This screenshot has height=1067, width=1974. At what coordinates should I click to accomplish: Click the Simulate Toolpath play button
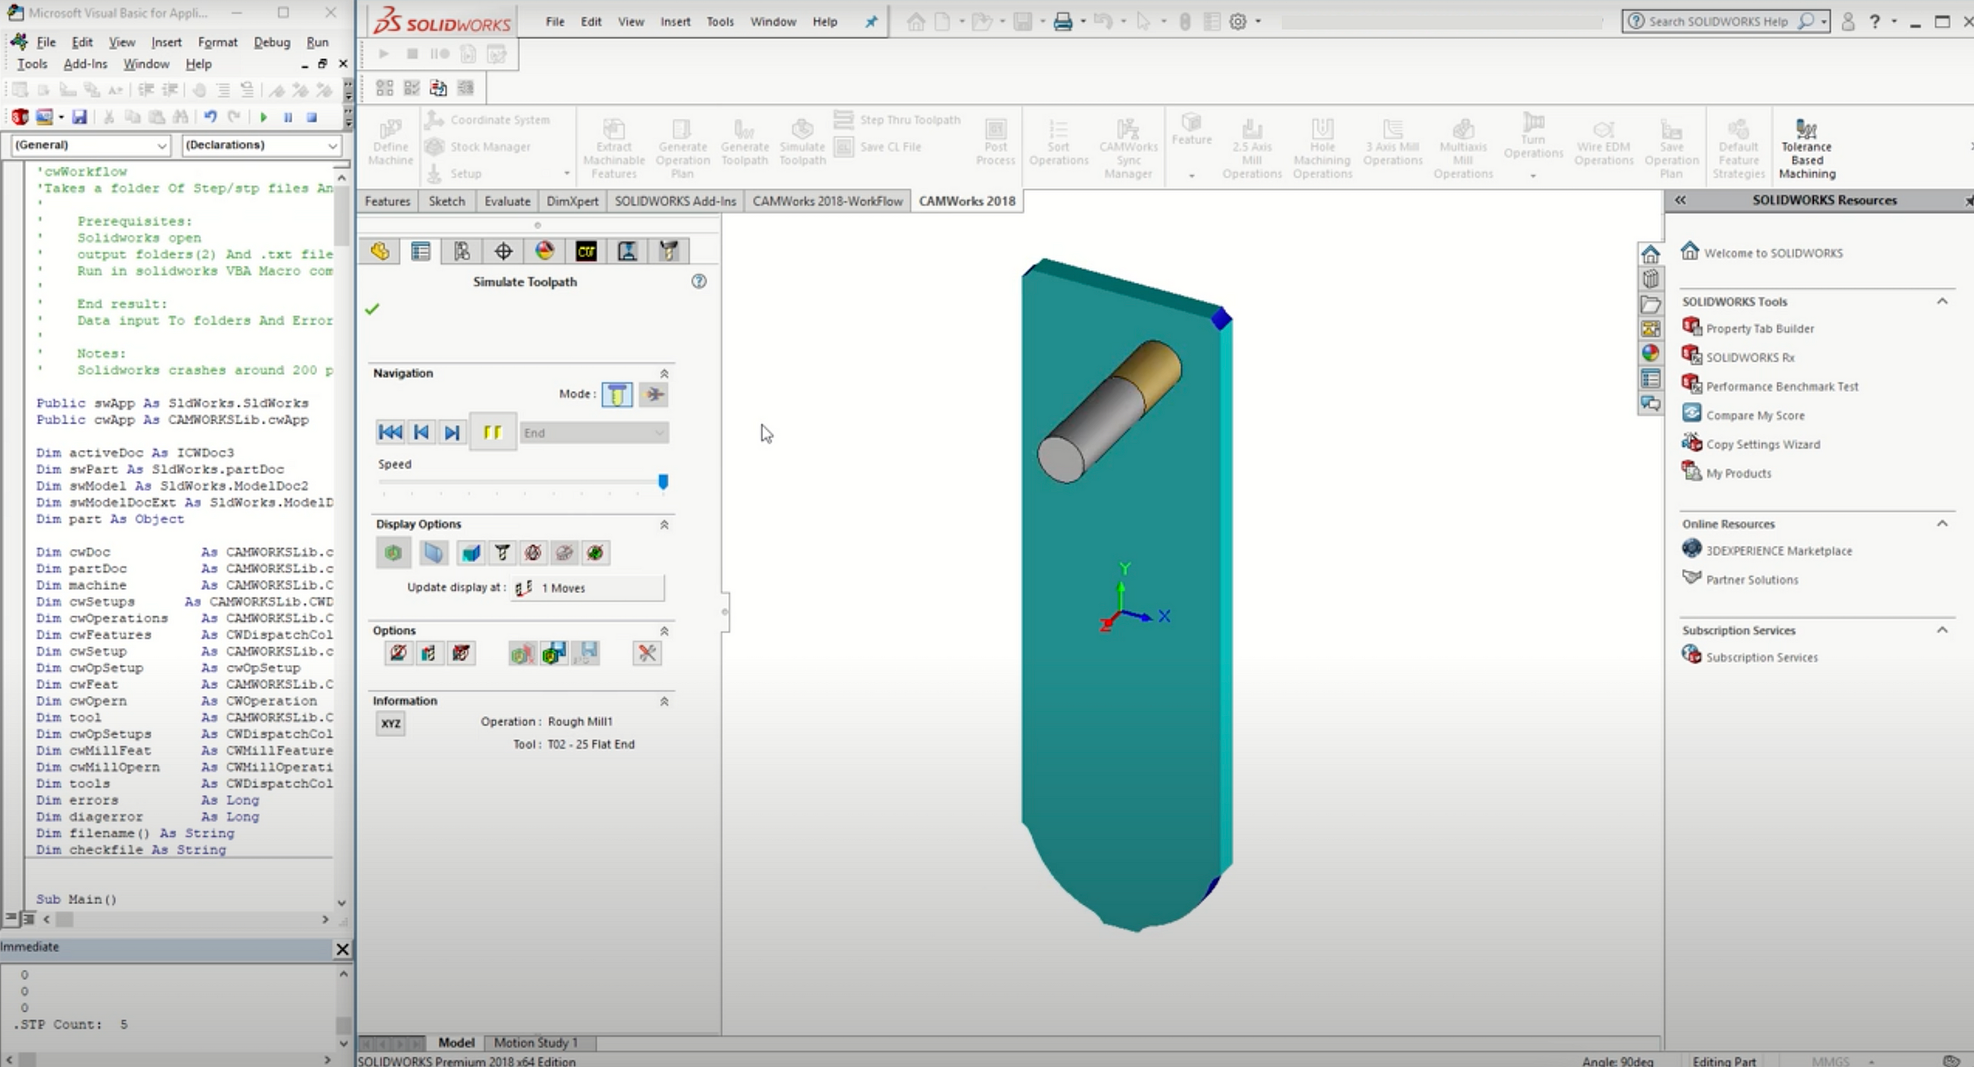click(x=491, y=431)
